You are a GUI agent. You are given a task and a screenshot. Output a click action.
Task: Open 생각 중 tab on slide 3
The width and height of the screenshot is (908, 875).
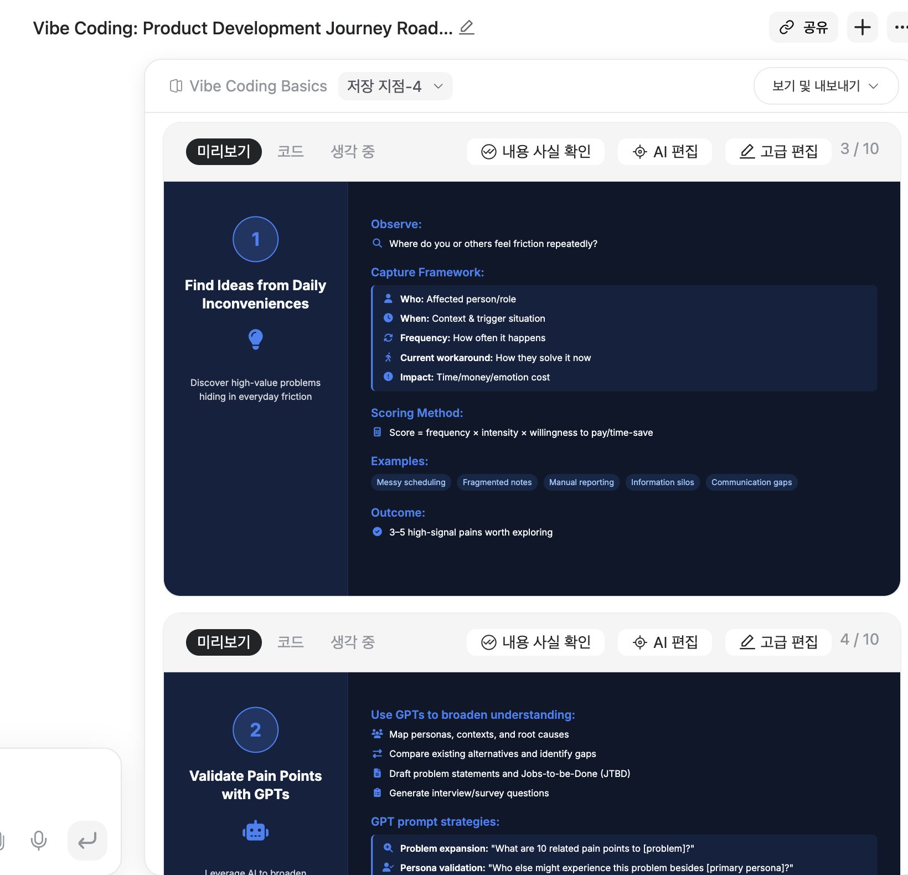click(353, 152)
